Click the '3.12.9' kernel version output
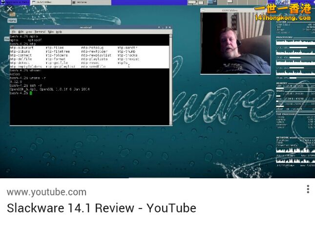The height and width of the screenshot is (231, 315). coord(16,82)
